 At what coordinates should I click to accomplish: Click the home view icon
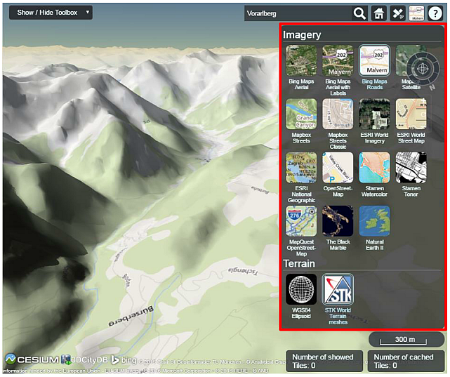(x=379, y=13)
